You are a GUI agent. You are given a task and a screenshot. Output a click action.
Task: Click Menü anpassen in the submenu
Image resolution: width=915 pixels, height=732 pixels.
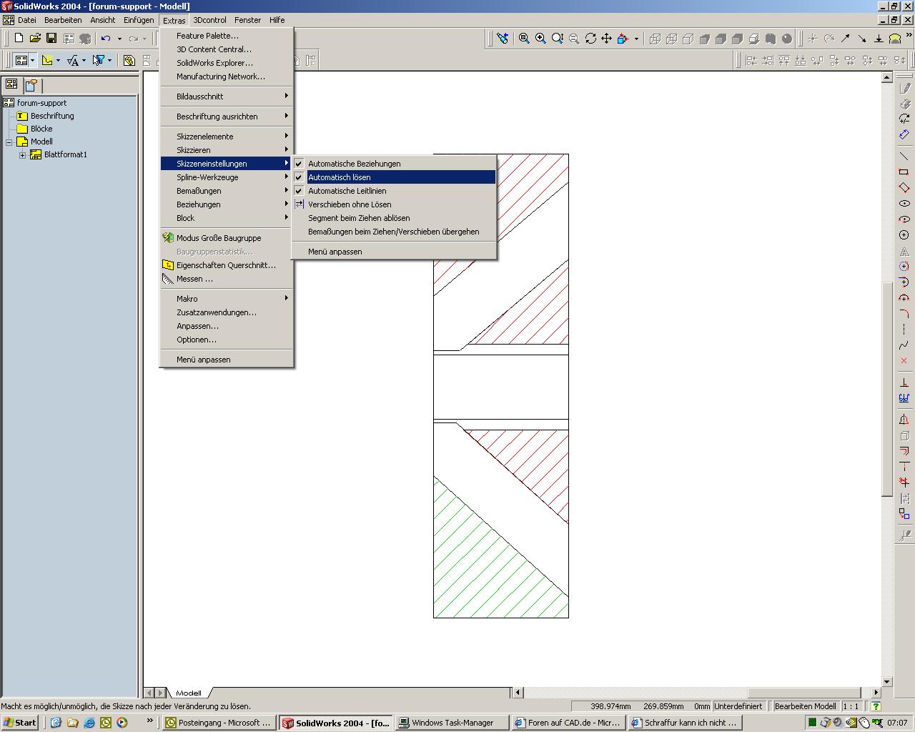(x=394, y=252)
